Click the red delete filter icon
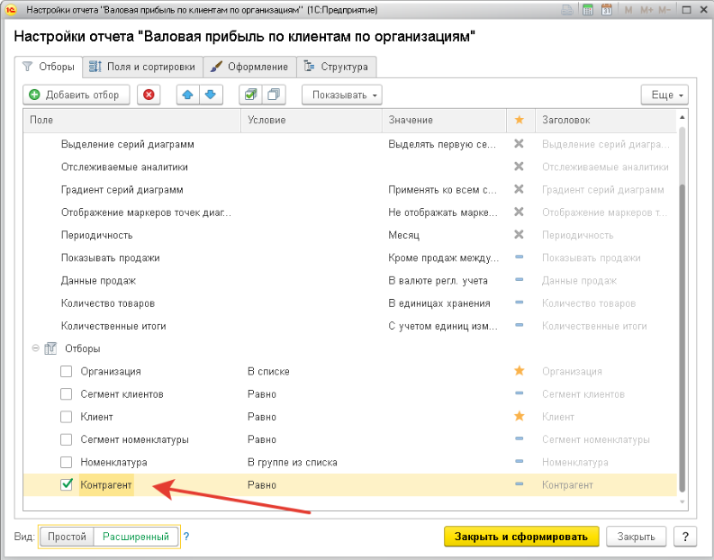Image resolution: width=714 pixels, height=560 pixels. point(149,95)
